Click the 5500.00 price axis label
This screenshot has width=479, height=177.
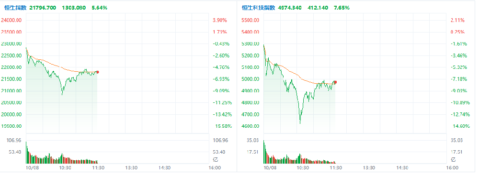click(250, 20)
